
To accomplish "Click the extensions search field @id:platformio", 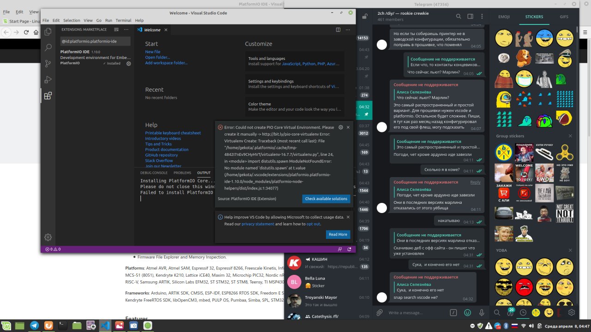I will (x=95, y=41).
